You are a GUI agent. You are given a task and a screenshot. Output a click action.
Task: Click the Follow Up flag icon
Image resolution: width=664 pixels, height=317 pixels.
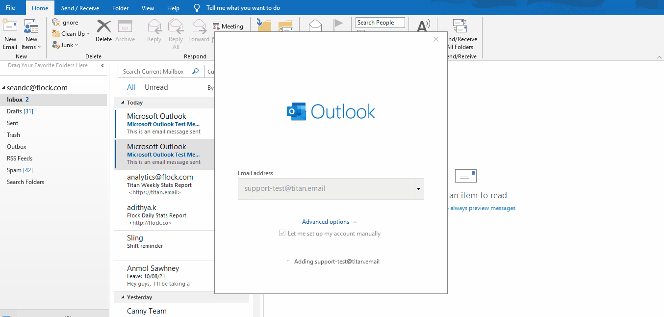338,25
